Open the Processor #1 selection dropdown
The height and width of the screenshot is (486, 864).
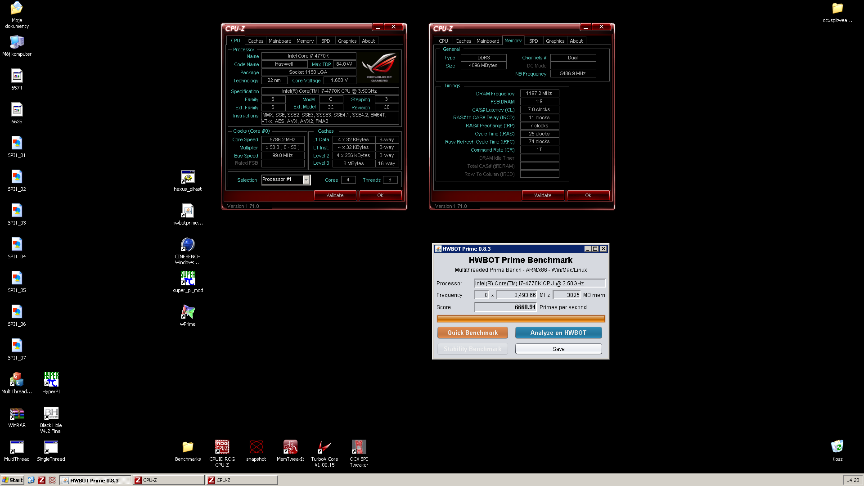(x=306, y=180)
